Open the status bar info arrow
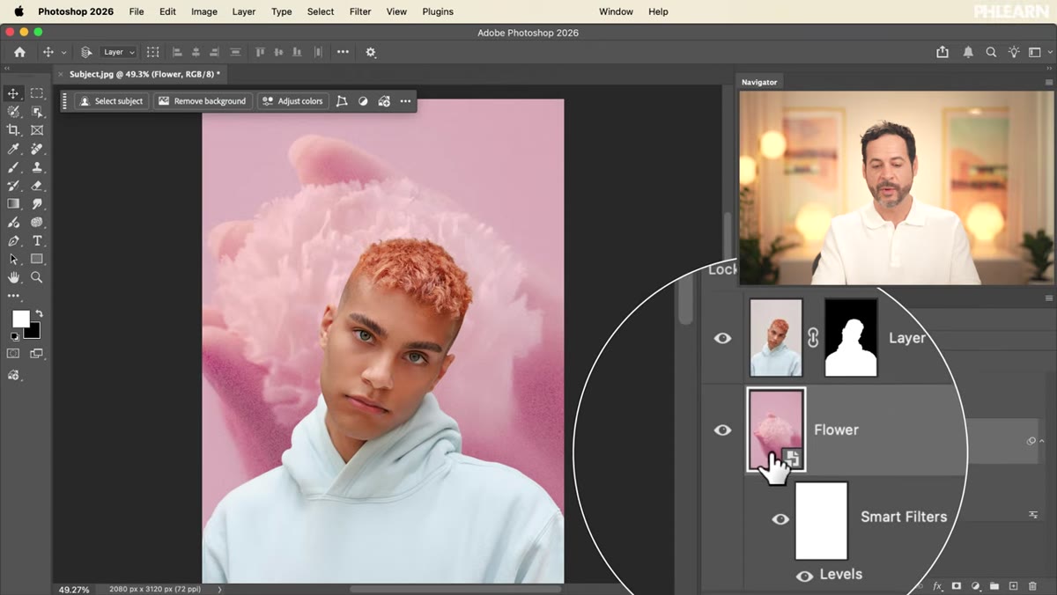The height and width of the screenshot is (595, 1057). point(219,589)
